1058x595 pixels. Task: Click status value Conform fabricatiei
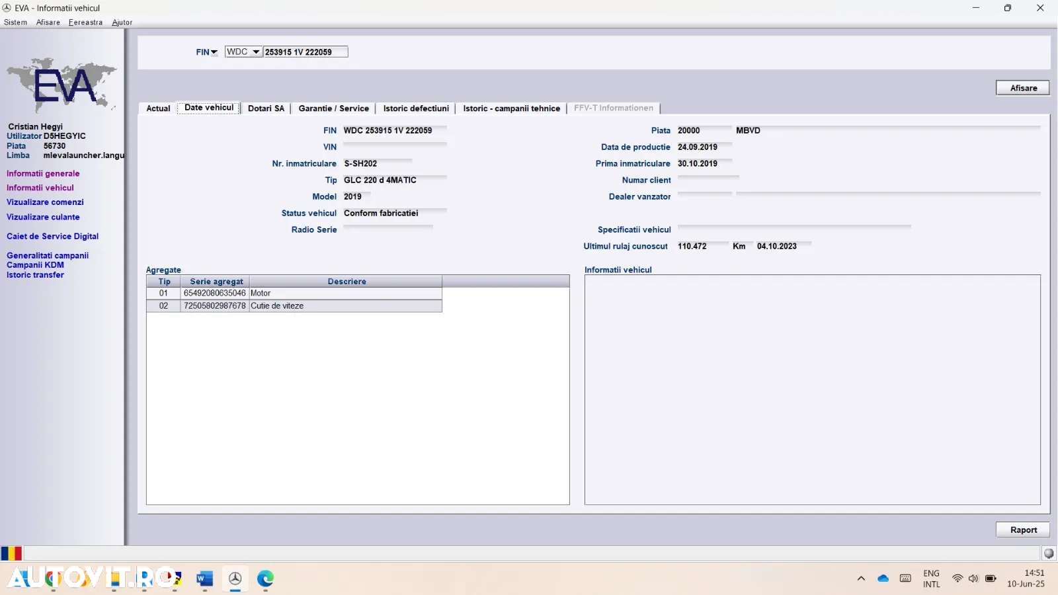381,214
